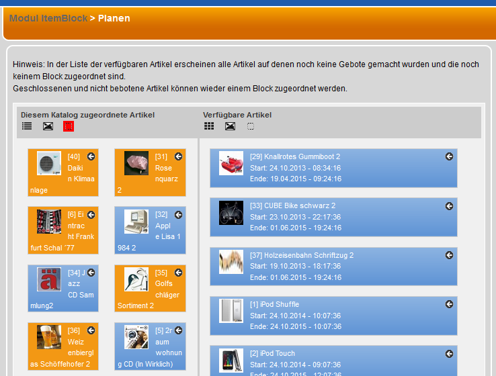496x376 pixels.
Task: Click the iPod Touch thumbnail
Action: [x=231, y=361]
